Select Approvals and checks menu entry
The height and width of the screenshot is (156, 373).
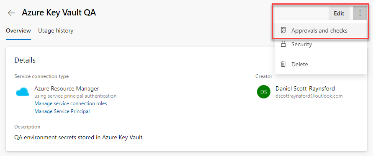click(320, 30)
